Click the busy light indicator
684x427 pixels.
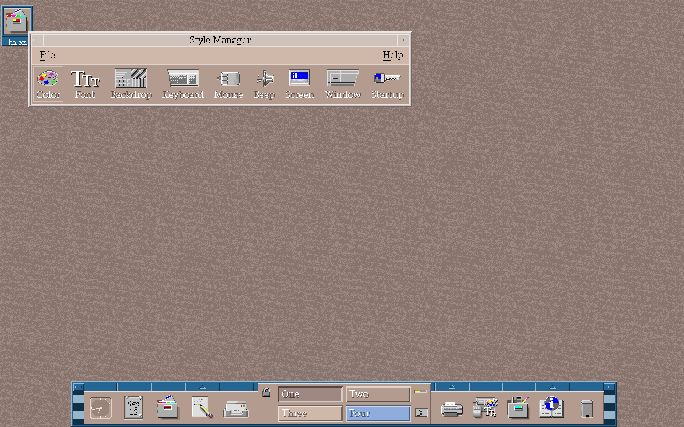[421, 391]
